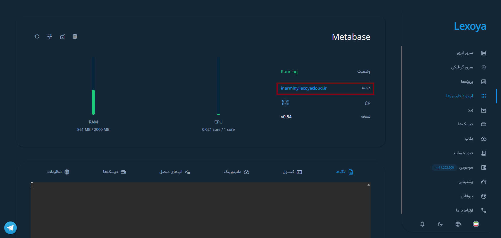Click the GPU chip icon in sidebar

484,67
